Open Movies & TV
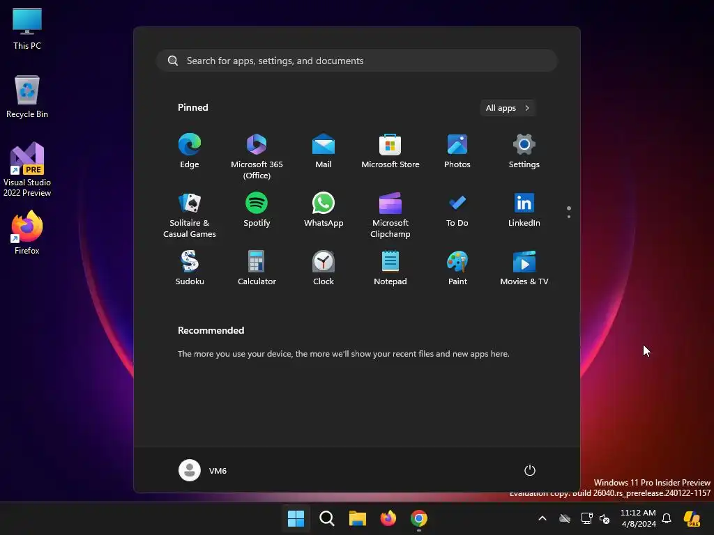714x535 pixels. tap(524, 268)
